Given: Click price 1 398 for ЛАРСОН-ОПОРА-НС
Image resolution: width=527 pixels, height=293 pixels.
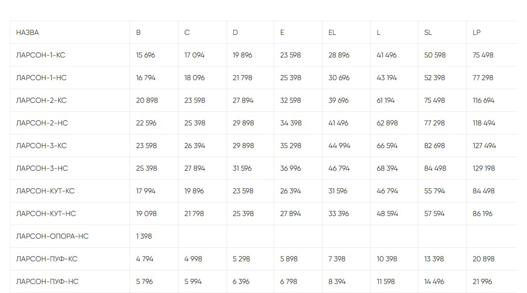Looking at the screenshot, I should coord(144,236).
